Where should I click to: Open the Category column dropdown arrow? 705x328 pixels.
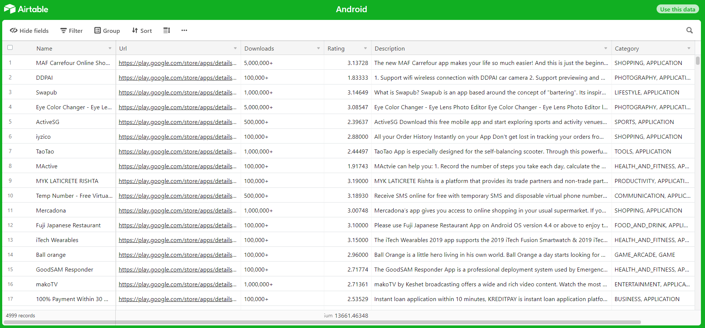point(689,48)
